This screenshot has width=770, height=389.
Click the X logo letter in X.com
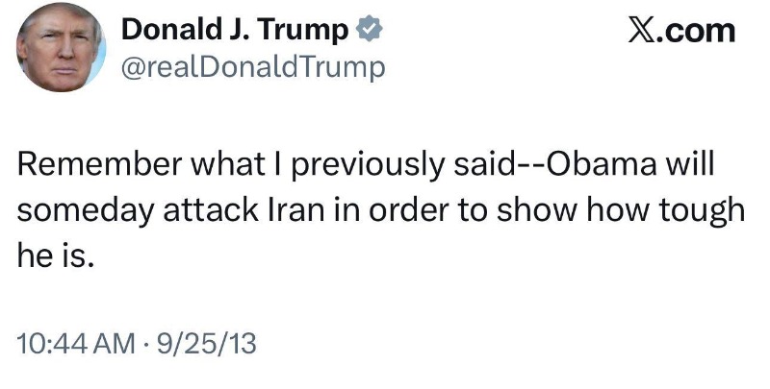(644, 31)
